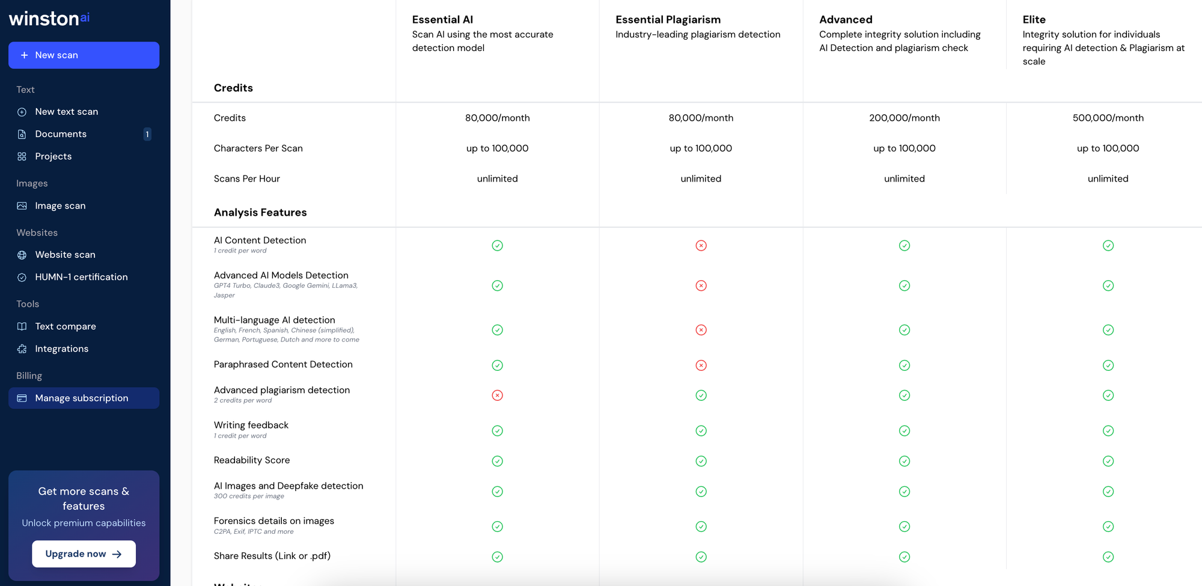Click Essential Plagiarism red X for Advanced AI Models Detection

701,285
